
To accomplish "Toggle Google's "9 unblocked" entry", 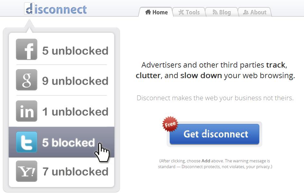I will click(x=61, y=80).
